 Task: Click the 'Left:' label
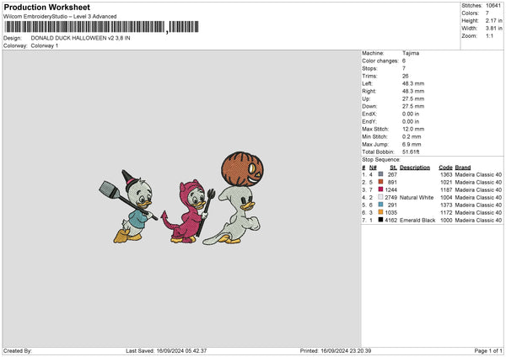coord(367,83)
